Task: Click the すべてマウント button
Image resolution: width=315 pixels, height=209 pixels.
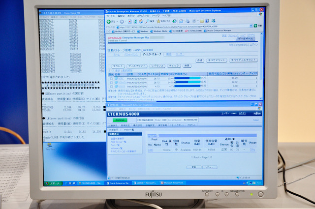Action: pos(217,60)
